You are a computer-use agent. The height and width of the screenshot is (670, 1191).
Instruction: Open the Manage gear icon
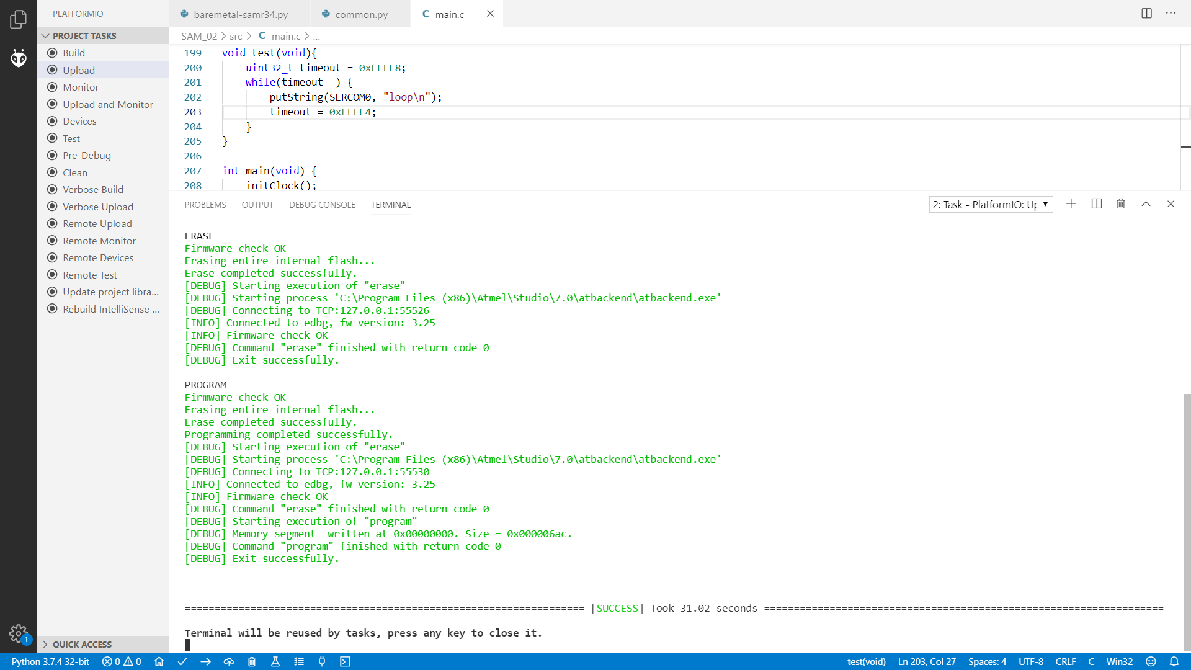click(19, 633)
